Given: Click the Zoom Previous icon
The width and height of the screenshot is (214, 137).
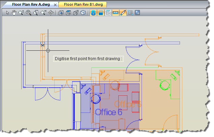Looking at the screenshot, I should 43,13.
